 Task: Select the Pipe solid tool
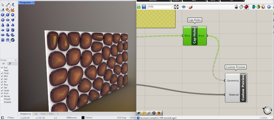click(x=8, y=35)
